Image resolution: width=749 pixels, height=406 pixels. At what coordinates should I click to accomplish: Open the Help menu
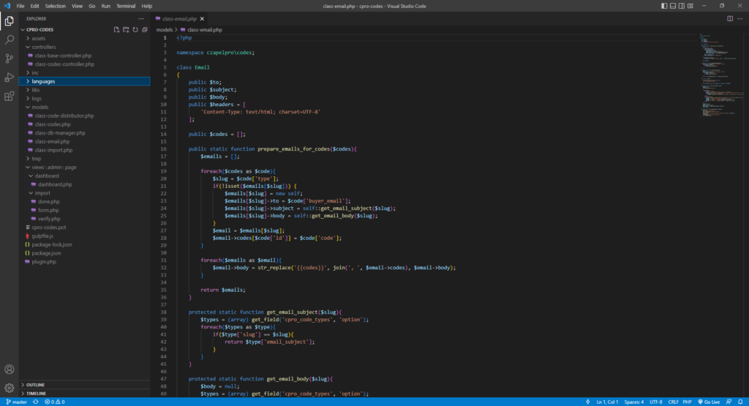coord(146,6)
